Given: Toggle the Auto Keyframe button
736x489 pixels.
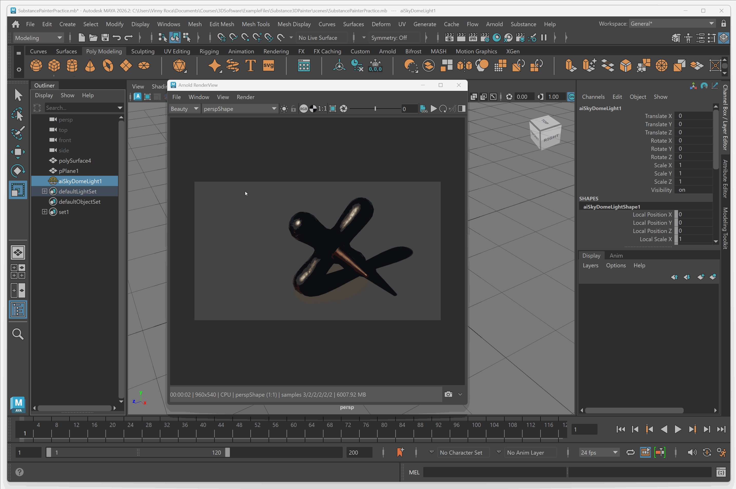Looking at the screenshot, I should point(707,452).
